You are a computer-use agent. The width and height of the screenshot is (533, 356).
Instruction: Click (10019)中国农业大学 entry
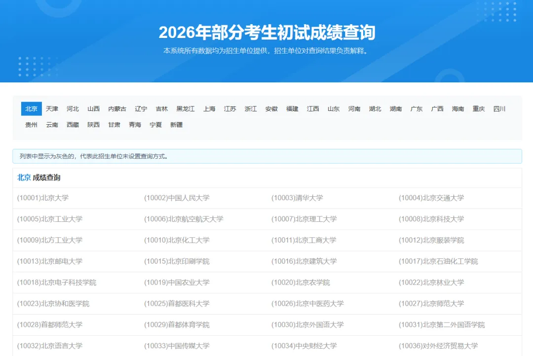coord(177,283)
